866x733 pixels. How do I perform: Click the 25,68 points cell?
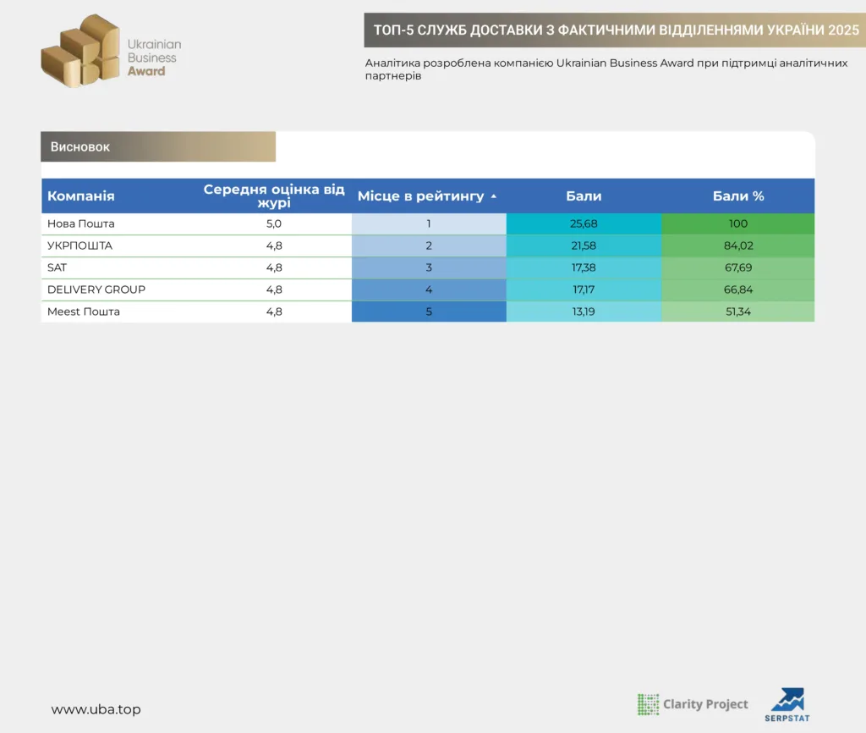[584, 224]
